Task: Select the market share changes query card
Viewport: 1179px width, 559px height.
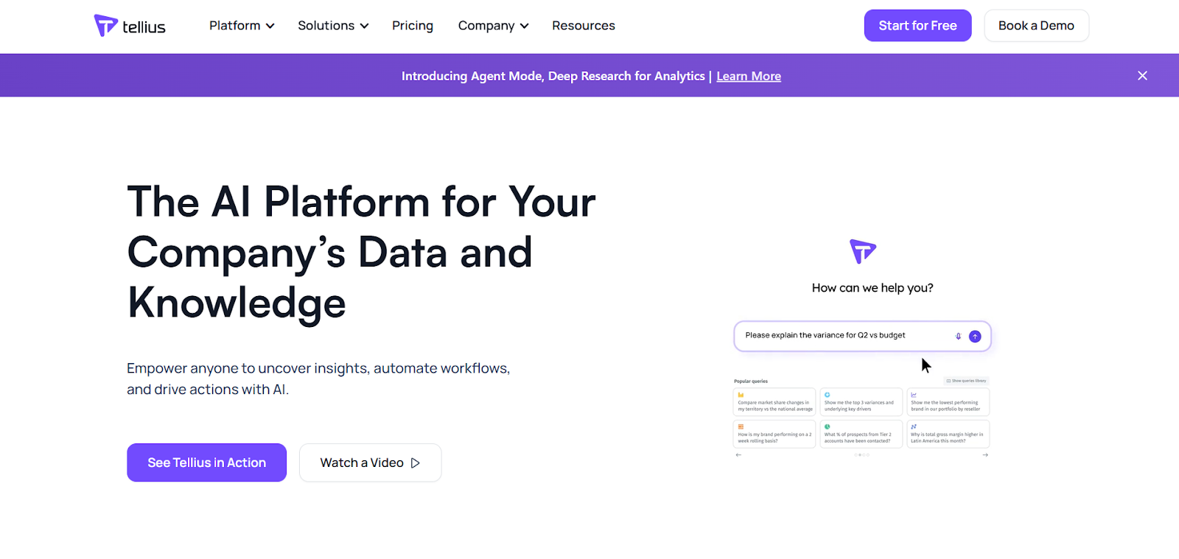Action: click(x=774, y=402)
